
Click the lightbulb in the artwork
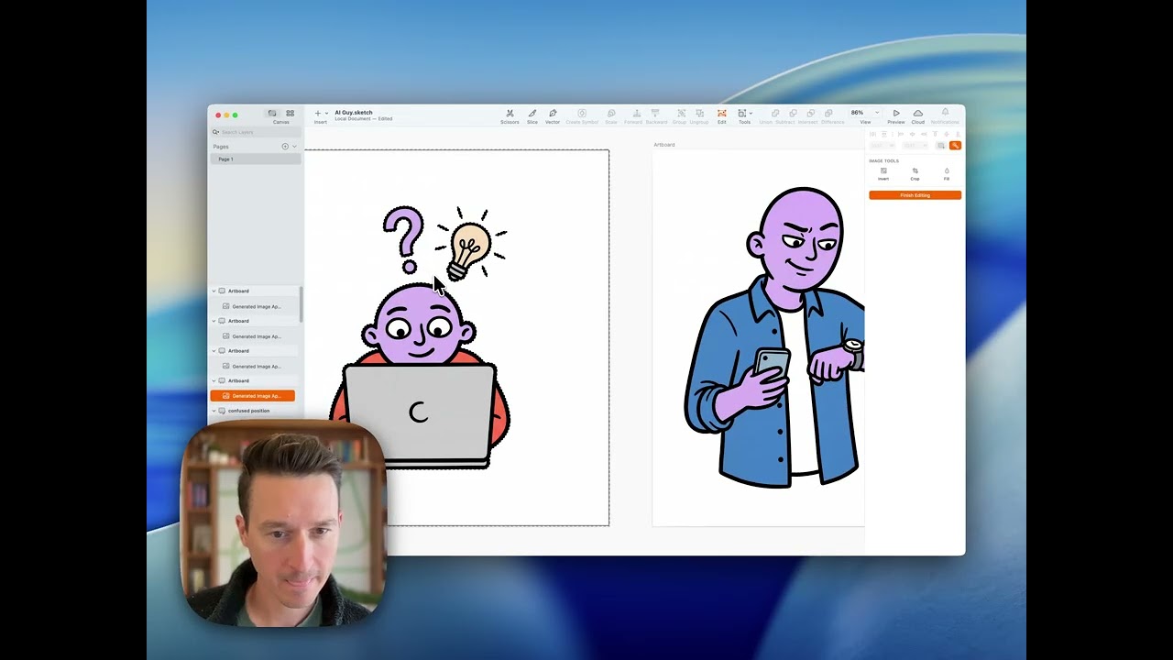coord(469,245)
